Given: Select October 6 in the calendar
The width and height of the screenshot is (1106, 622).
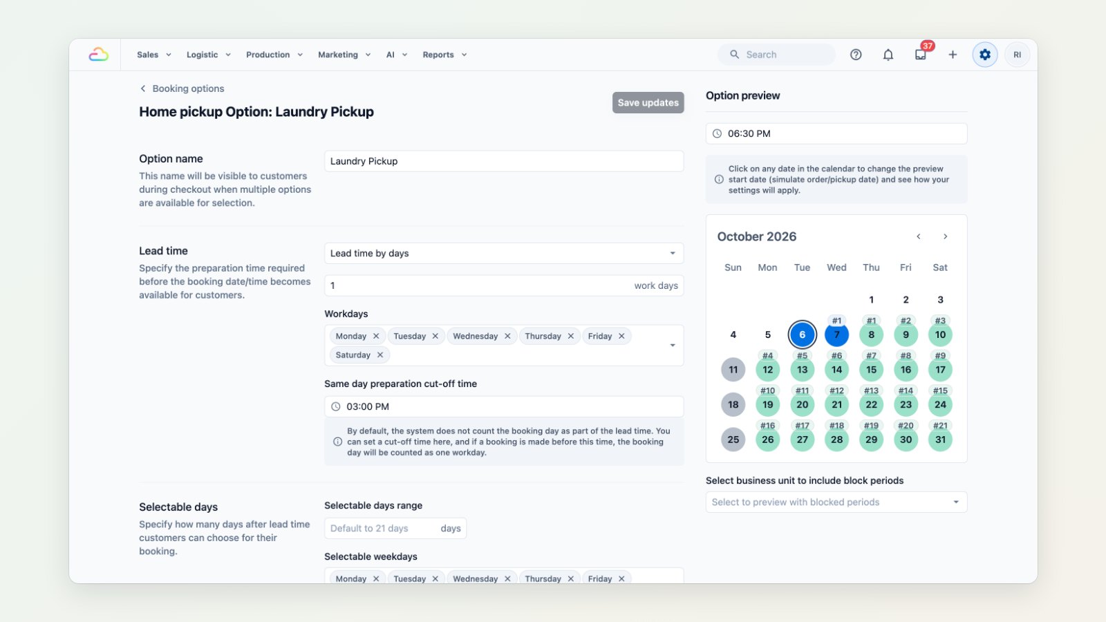Looking at the screenshot, I should click(803, 334).
